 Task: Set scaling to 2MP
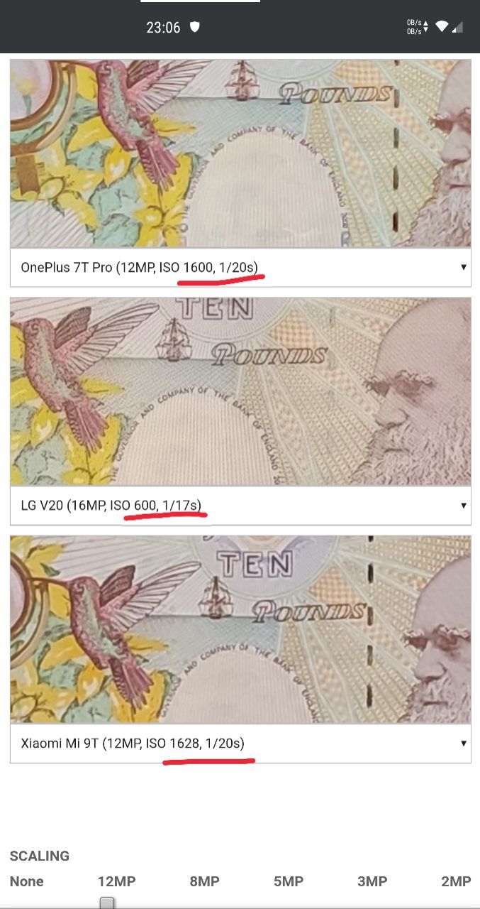pos(456,881)
